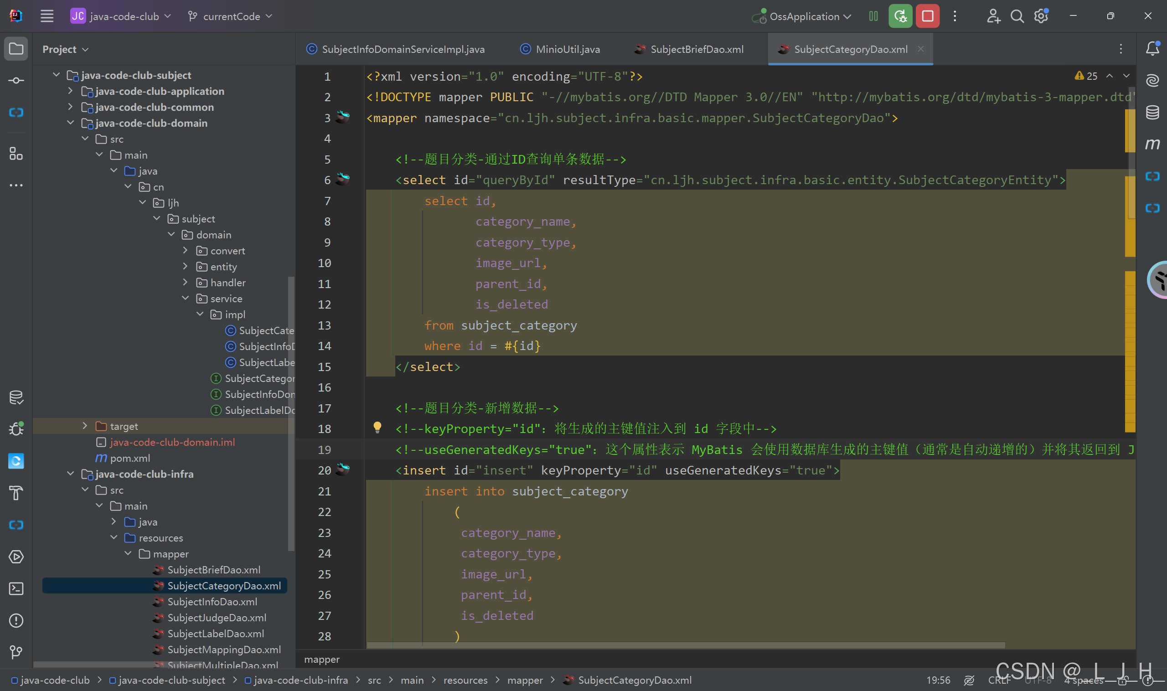This screenshot has height=691, width=1167.
Task: Click Search Everywhere magnifier icon
Action: click(x=1017, y=16)
